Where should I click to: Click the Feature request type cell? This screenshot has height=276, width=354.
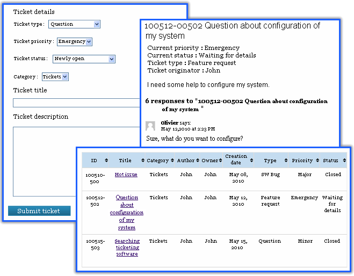270,201
